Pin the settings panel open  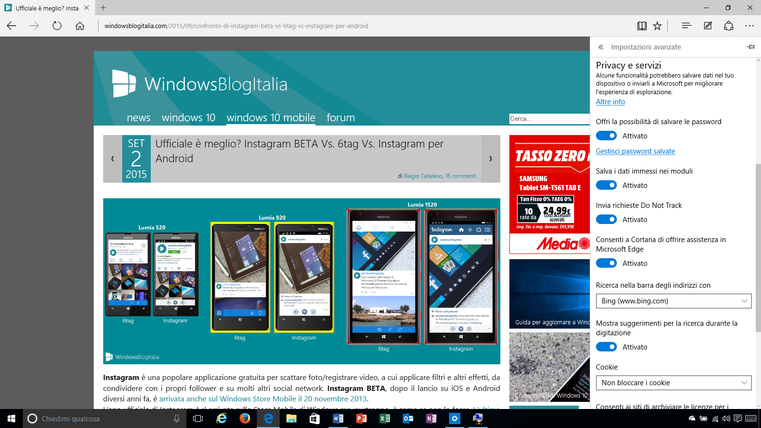pyautogui.click(x=751, y=47)
